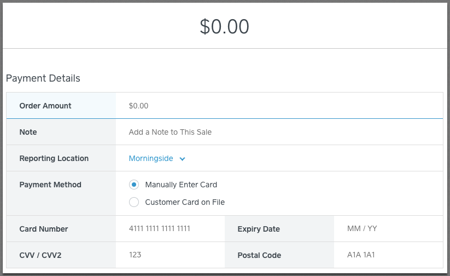The height and width of the screenshot is (276, 450).
Task: Click the Note row label
Action: [28, 132]
